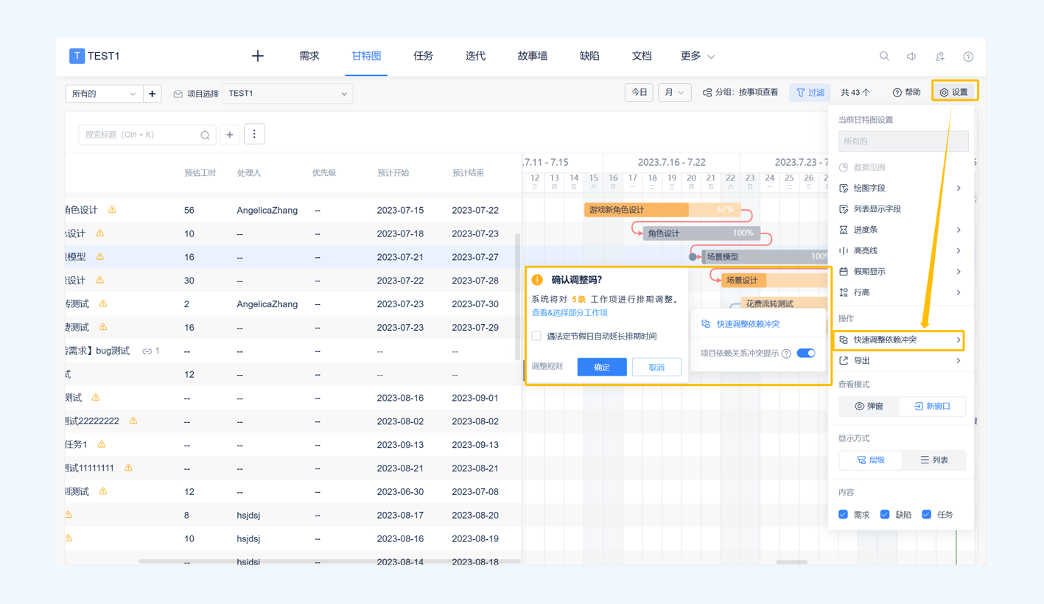Click 角色设计 100% gantt bar

point(701,233)
